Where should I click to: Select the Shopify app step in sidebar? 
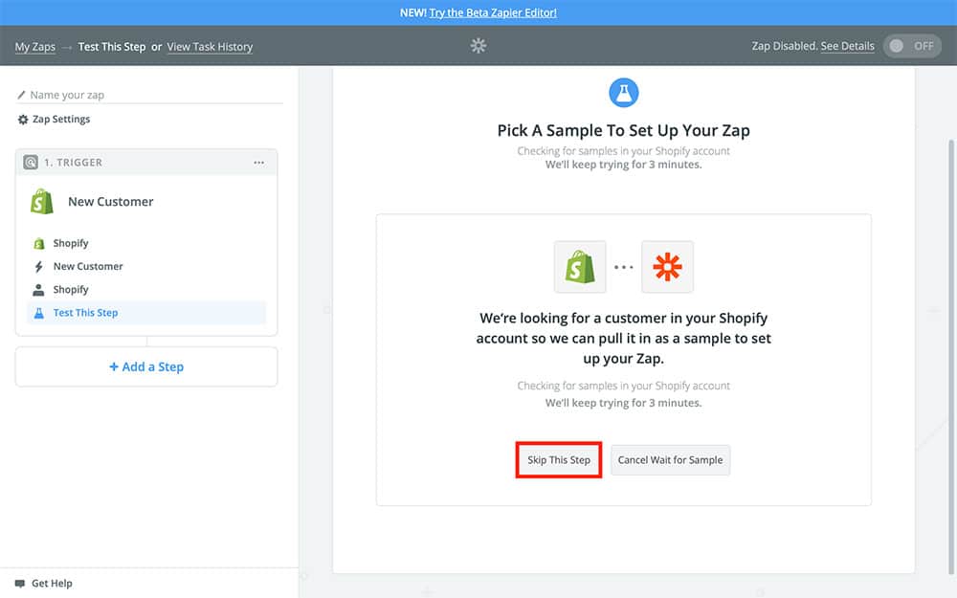(x=71, y=243)
